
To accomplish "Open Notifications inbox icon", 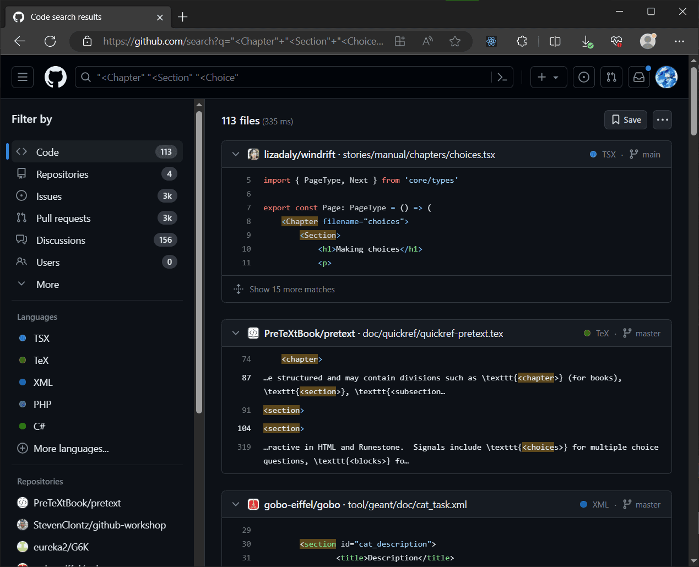I will (639, 77).
